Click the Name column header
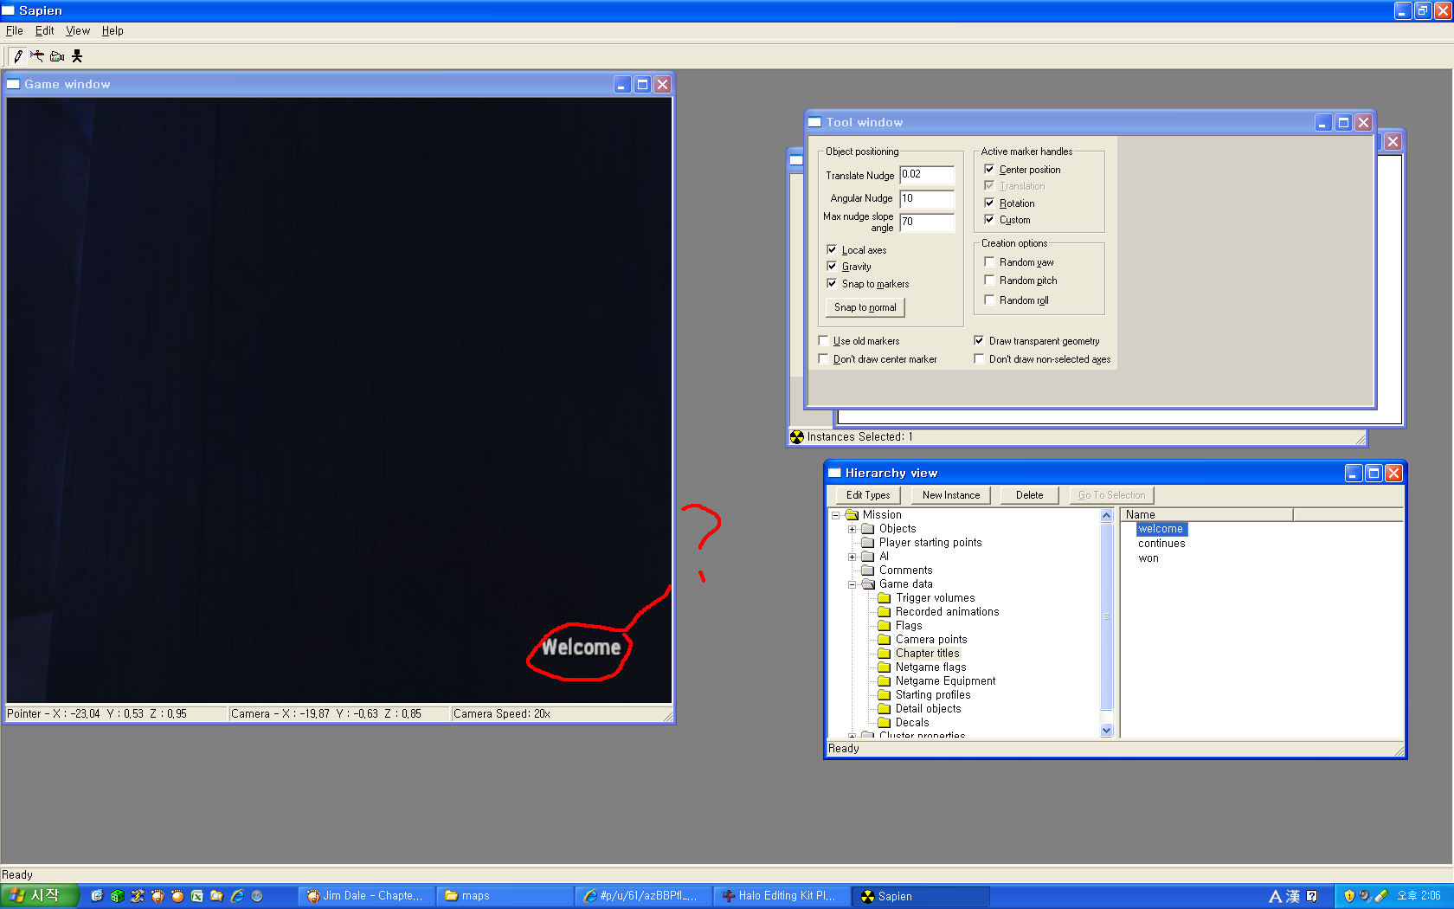This screenshot has width=1454, height=909. coord(1206,515)
